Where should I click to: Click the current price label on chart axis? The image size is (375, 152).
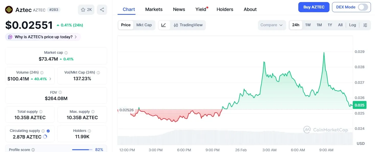coord(359,105)
